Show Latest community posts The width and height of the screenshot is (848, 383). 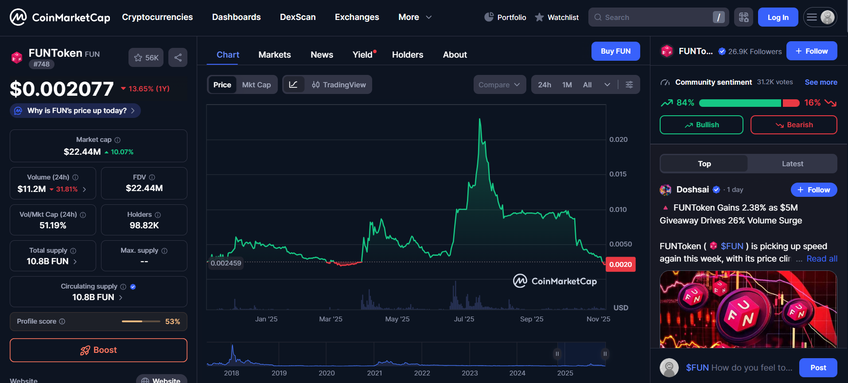point(792,164)
